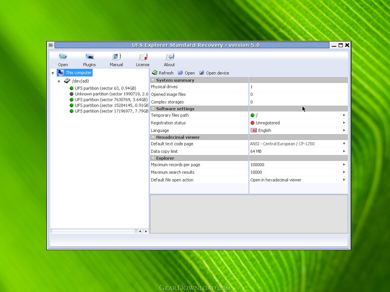Open the Plugins toolbar icon
This screenshot has height=292, width=390.
tap(90, 56)
